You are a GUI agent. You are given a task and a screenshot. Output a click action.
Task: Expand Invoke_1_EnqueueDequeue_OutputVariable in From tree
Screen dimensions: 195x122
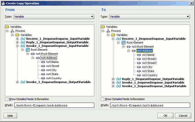click(x=17, y=82)
